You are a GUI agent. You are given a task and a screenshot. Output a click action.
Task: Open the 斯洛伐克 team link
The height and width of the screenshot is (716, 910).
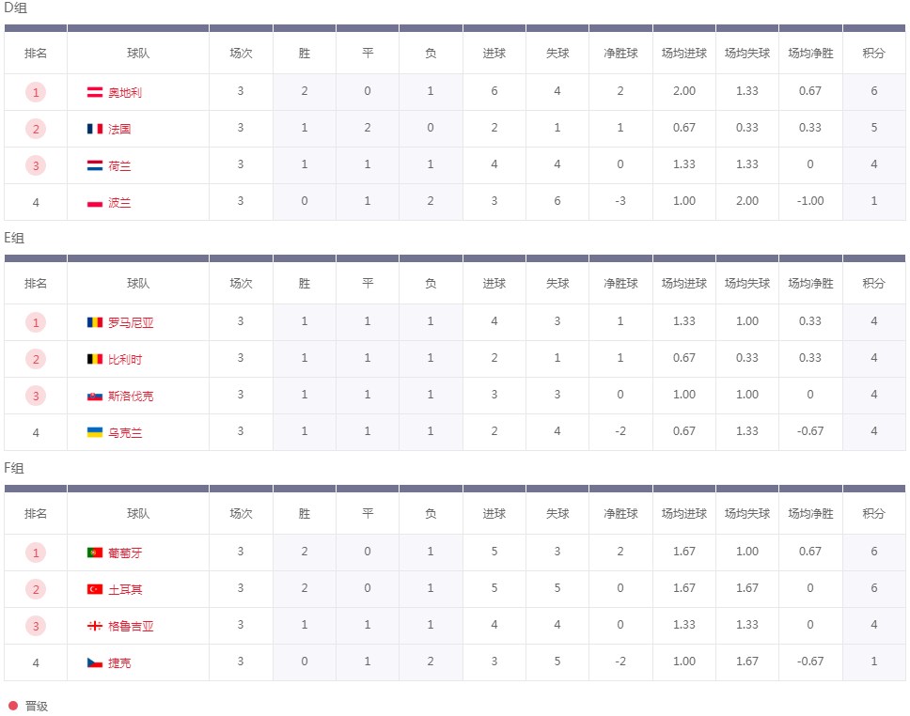click(x=131, y=396)
